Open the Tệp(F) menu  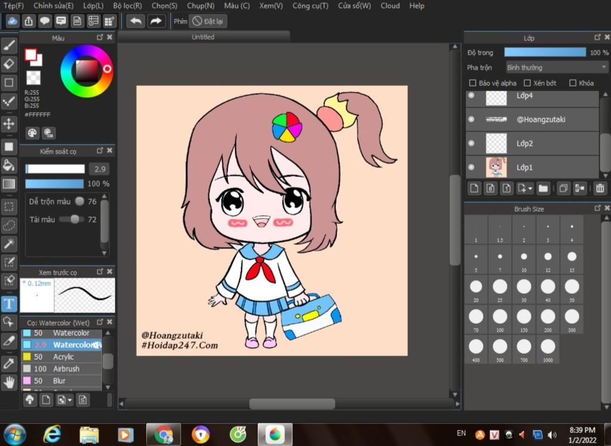click(x=14, y=6)
